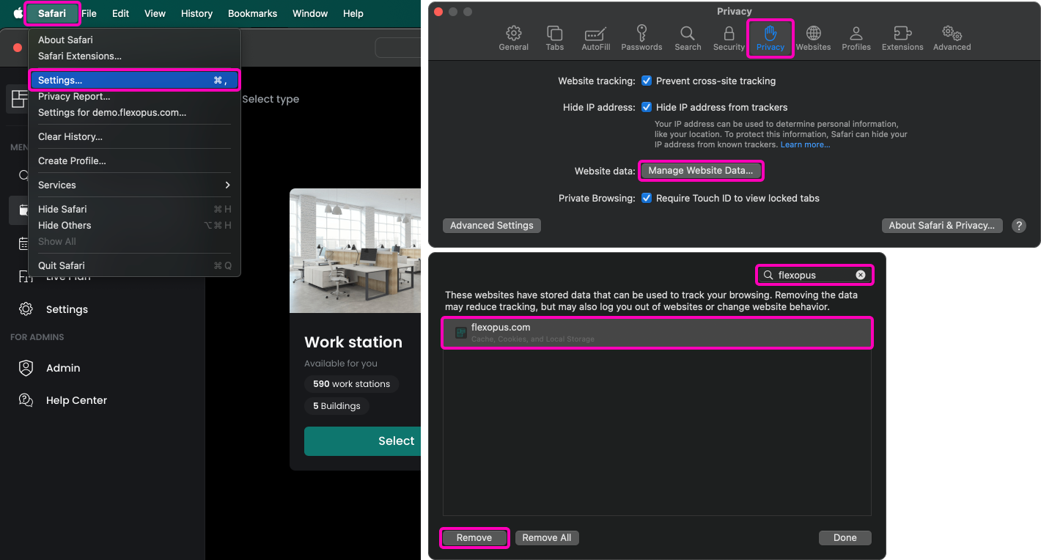1041x560 pixels.
Task: Toggle Prevent cross-site tracking checkbox
Action: [x=647, y=81]
